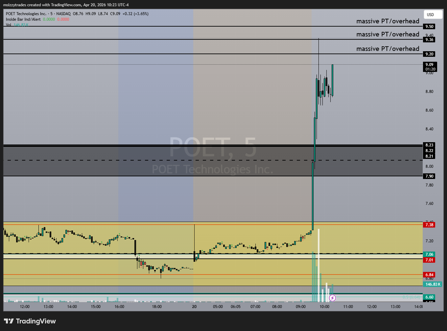
Task: Click the 05:00 time axis label
Action: pos(218,307)
